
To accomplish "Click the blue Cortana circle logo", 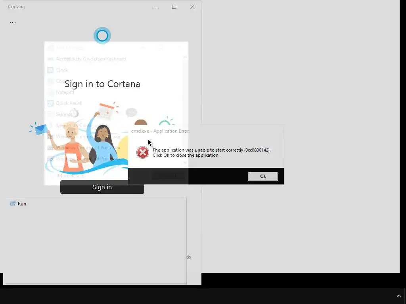I will pos(102,35).
